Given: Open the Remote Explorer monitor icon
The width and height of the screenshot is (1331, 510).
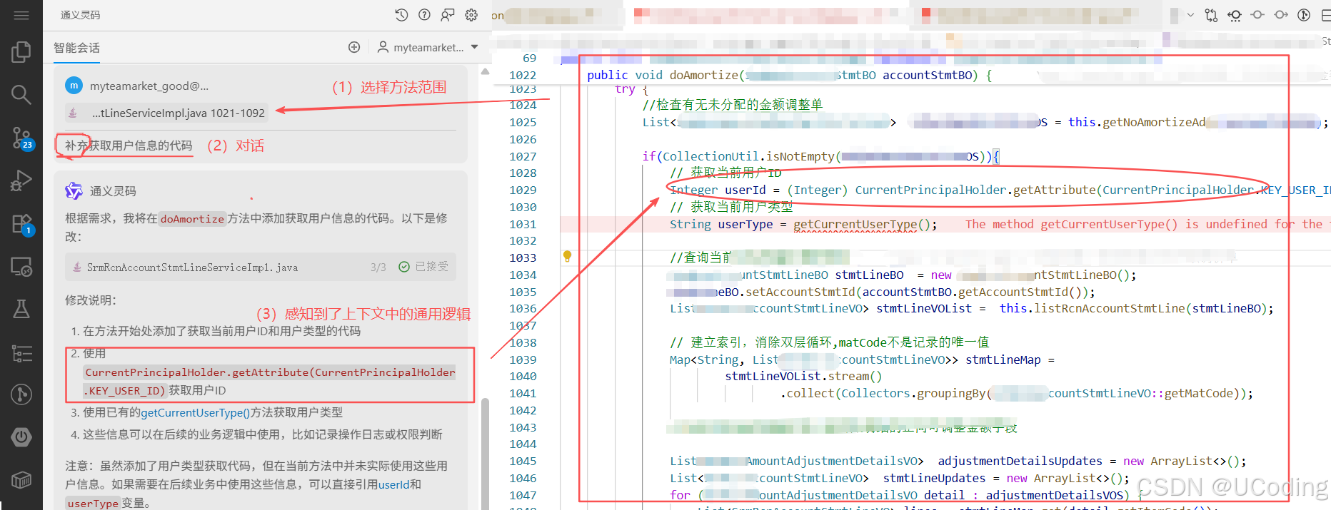Looking at the screenshot, I should point(21,267).
